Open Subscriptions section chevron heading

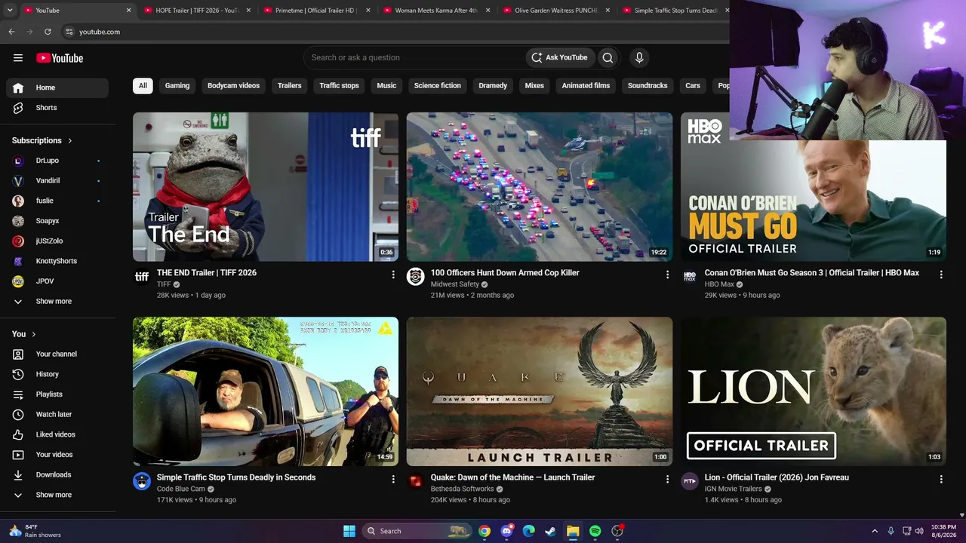(x=42, y=140)
